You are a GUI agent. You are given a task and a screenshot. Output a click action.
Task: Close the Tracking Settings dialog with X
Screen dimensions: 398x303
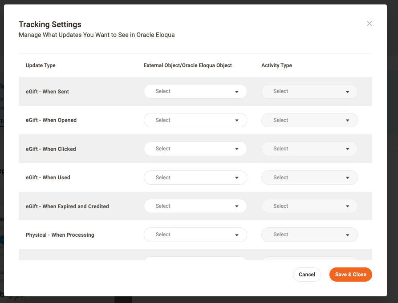369,24
